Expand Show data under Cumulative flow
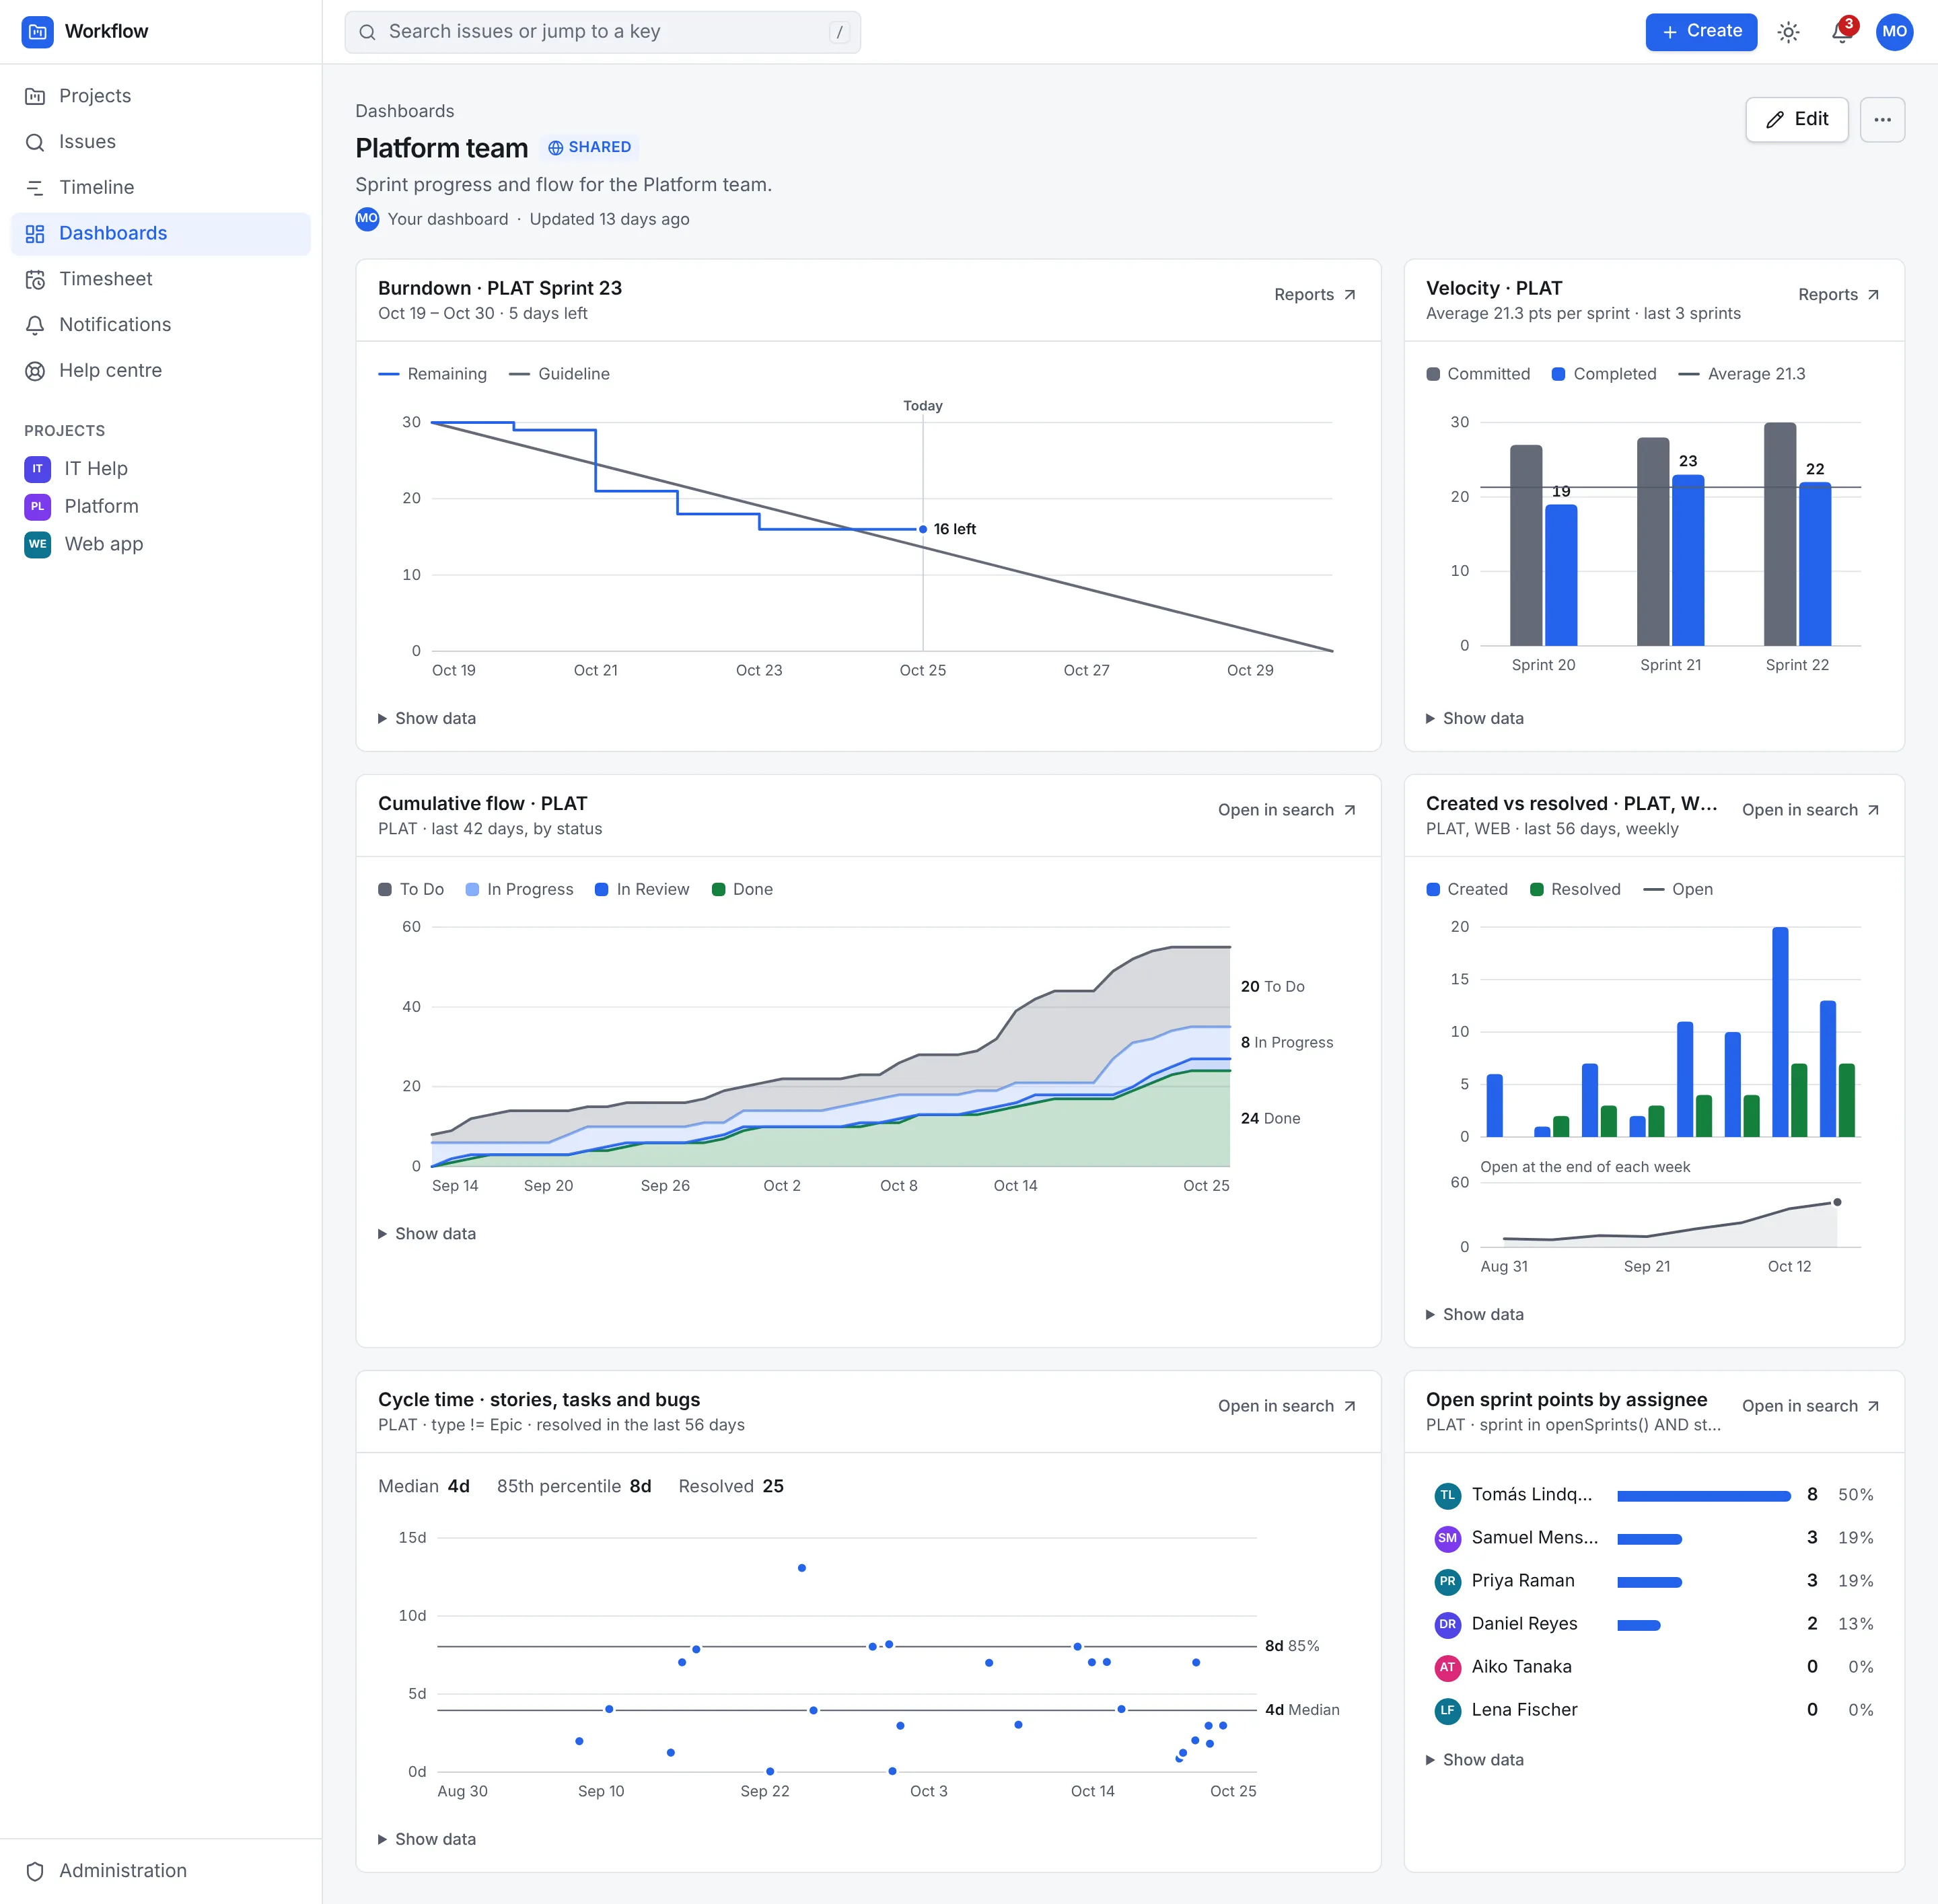1938x1904 pixels. [x=427, y=1234]
